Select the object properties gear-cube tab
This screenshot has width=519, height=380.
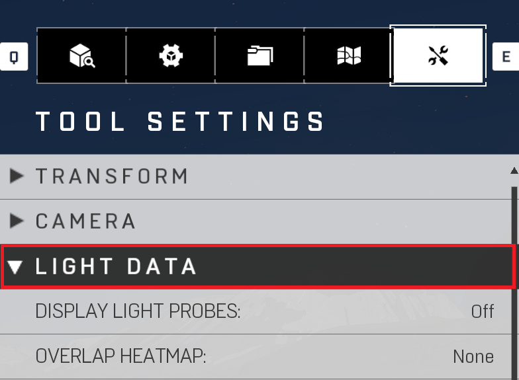(x=171, y=56)
